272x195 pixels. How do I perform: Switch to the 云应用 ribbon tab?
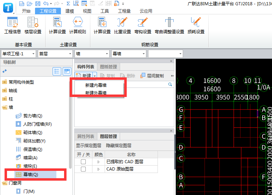click(x=146, y=11)
